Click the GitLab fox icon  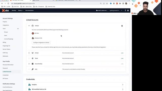coord(33,53)
